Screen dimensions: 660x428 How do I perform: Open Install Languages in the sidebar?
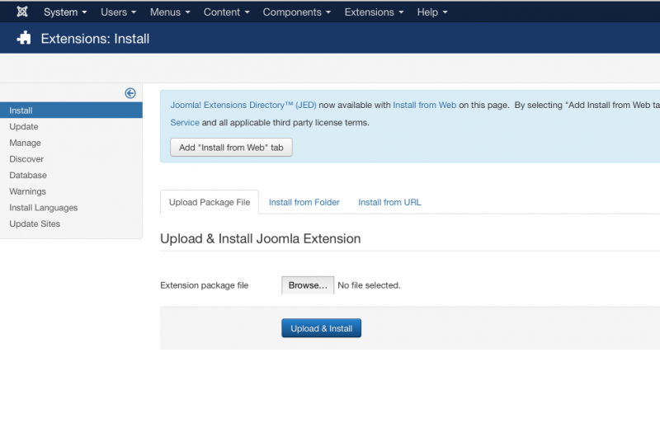pos(44,208)
